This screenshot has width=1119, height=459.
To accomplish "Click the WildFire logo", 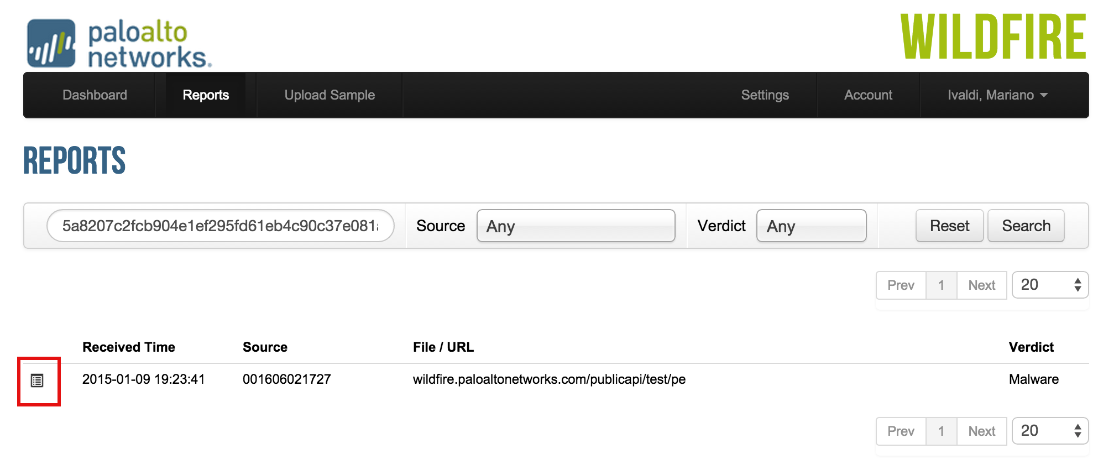I will tap(993, 37).
